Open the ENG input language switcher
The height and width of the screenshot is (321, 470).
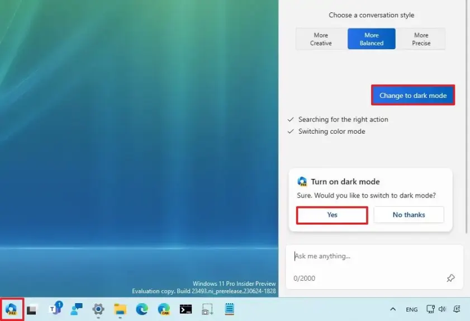click(x=411, y=309)
